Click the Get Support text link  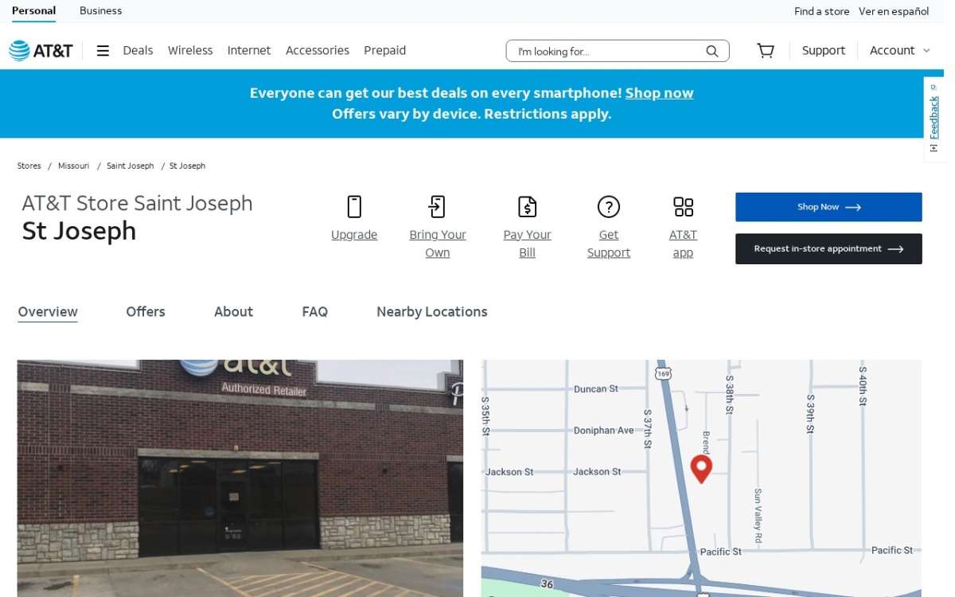pyautogui.click(x=609, y=244)
